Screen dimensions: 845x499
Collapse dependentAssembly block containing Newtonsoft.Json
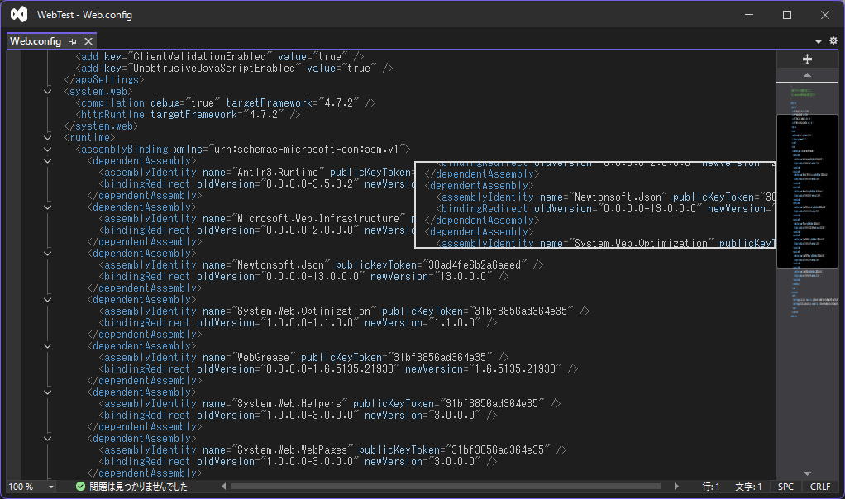tap(47, 254)
